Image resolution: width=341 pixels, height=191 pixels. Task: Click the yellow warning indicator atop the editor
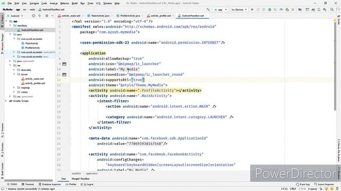(x=335, y=20)
